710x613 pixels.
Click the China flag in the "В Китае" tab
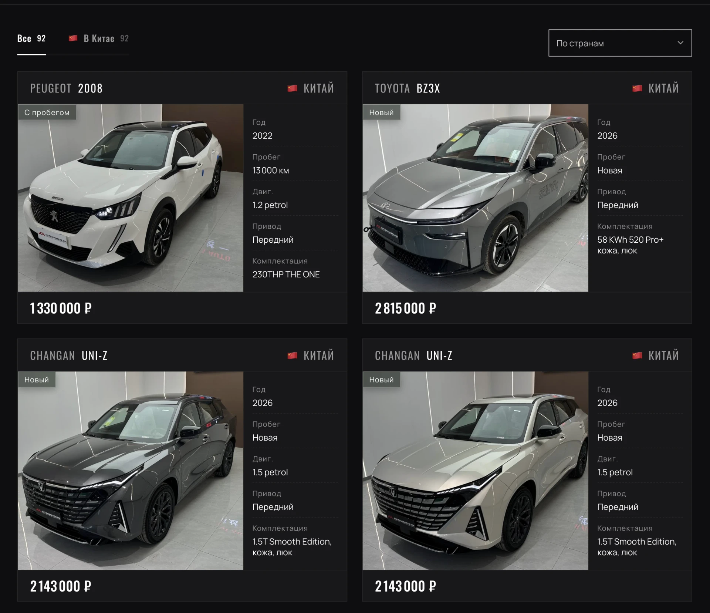tap(73, 38)
